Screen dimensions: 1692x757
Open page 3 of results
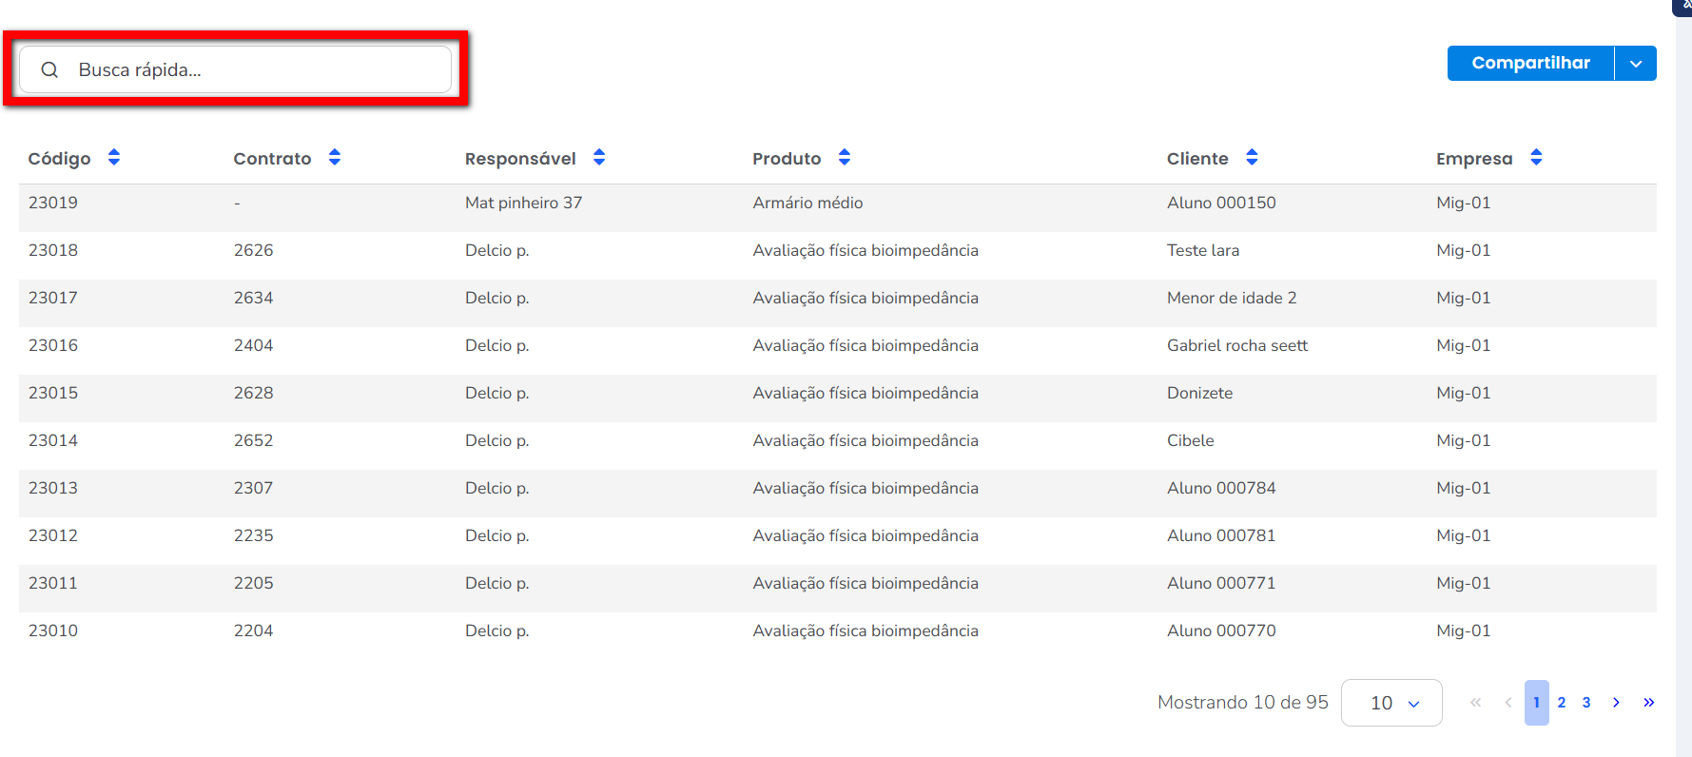[x=1586, y=703]
